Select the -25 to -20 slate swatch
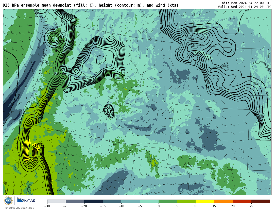The height and width of the screenshot is (211, 274). [x=75, y=201]
